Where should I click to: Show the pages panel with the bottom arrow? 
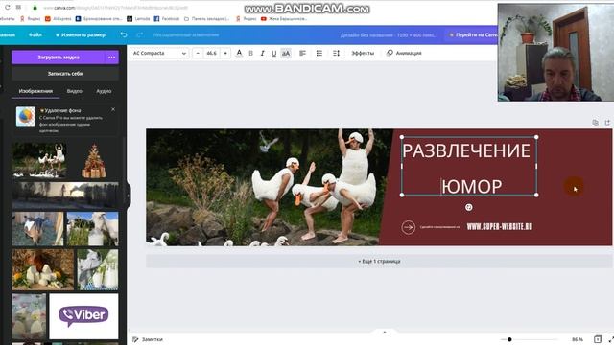(384, 332)
